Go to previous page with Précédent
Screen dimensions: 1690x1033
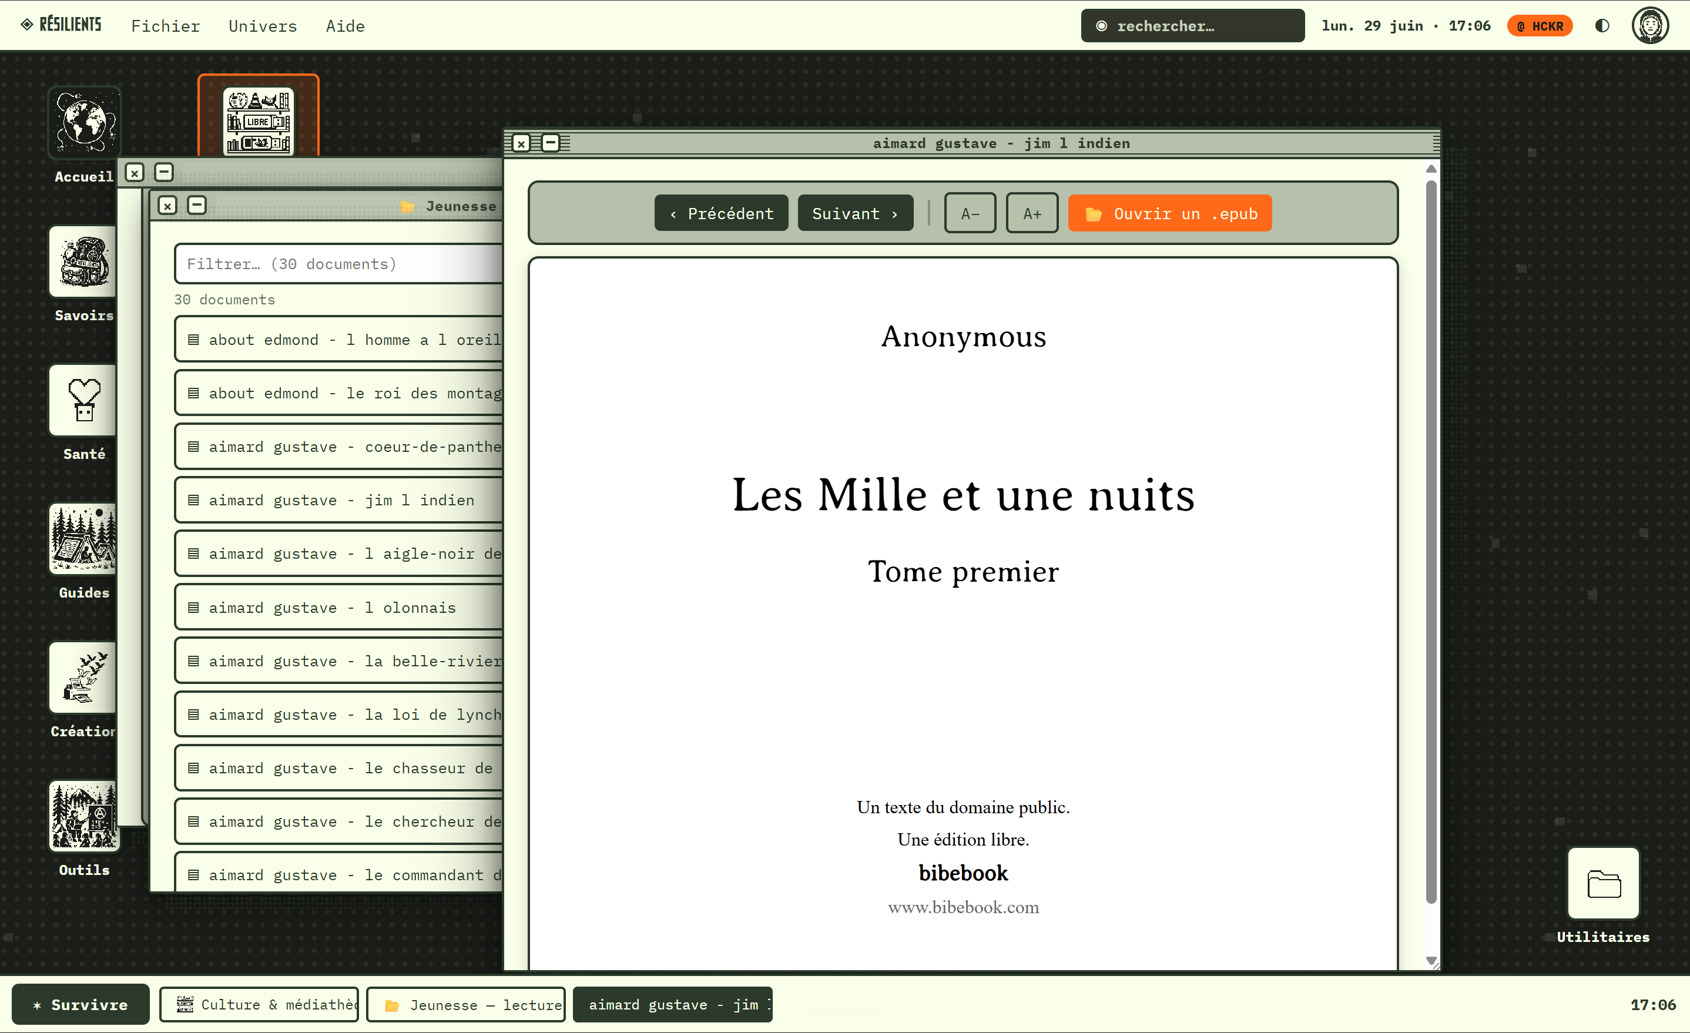721,213
